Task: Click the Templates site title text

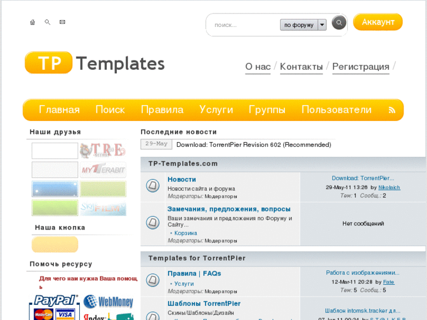Action: 120,63
